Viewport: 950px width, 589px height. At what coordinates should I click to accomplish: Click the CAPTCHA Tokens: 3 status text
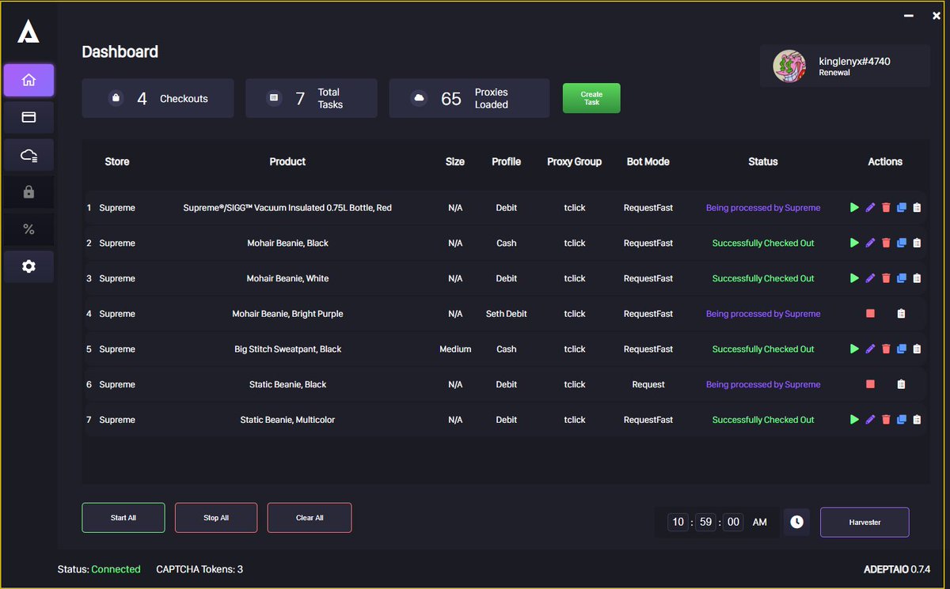199,569
